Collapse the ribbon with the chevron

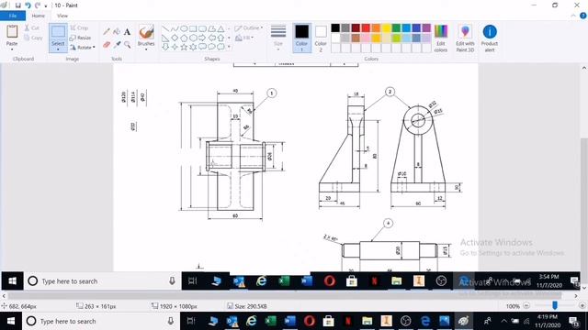coord(573,16)
